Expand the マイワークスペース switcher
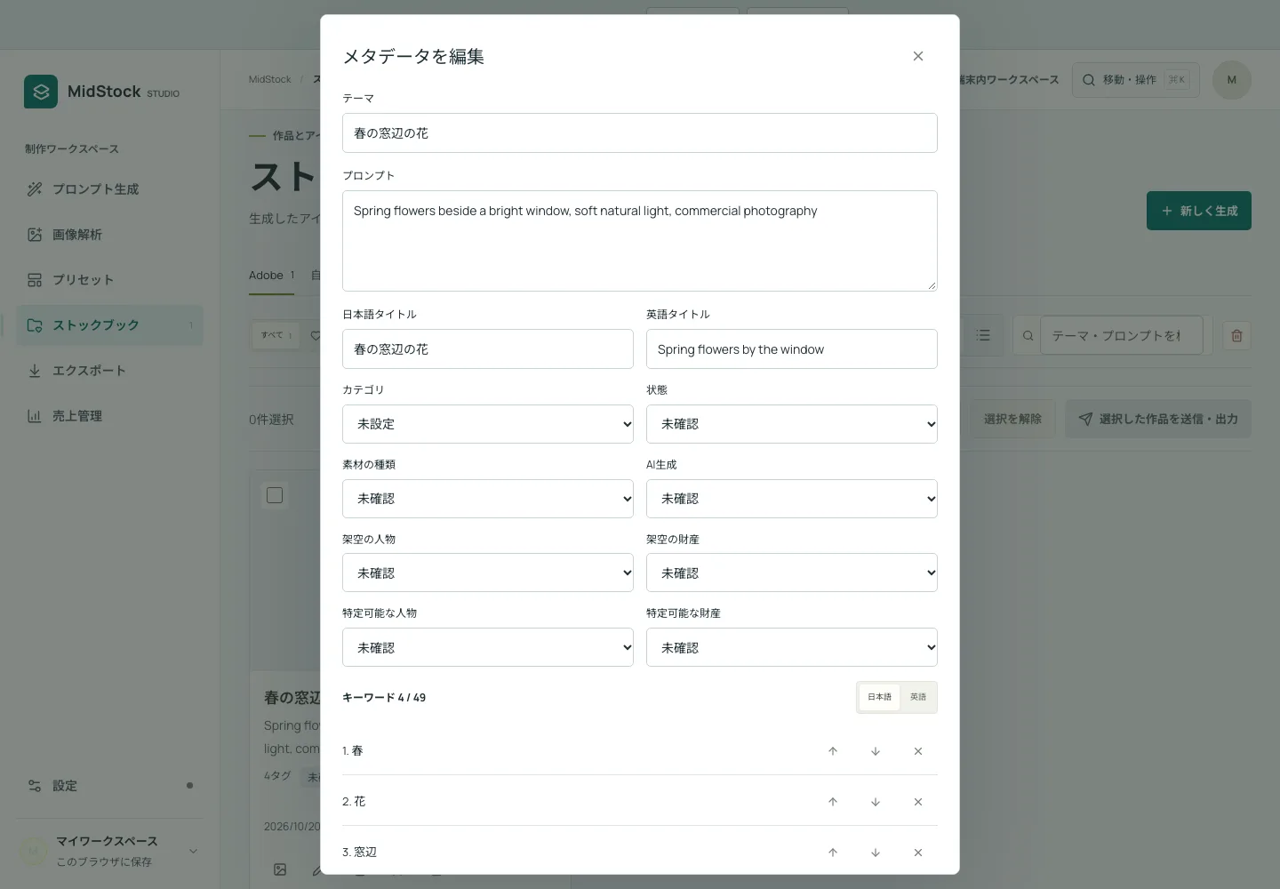Image resolution: width=1280 pixels, height=889 pixels. click(x=109, y=851)
